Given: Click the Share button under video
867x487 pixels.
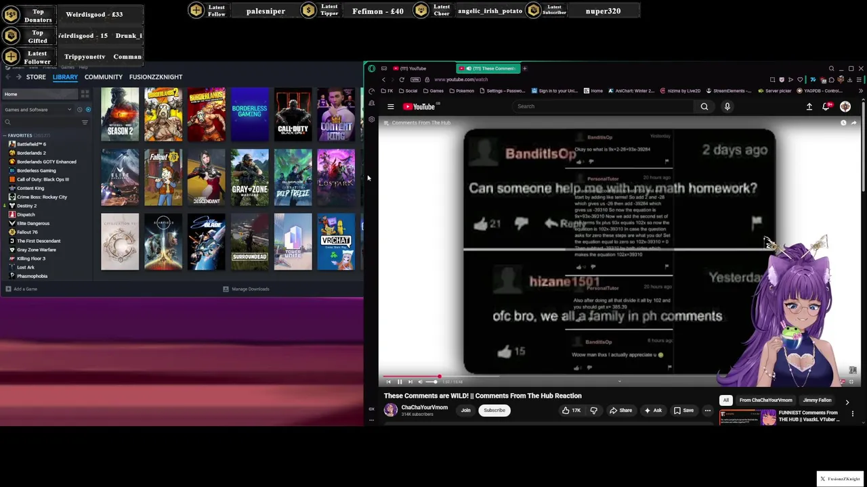Looking at the screenshot, I should coord(620,410).
